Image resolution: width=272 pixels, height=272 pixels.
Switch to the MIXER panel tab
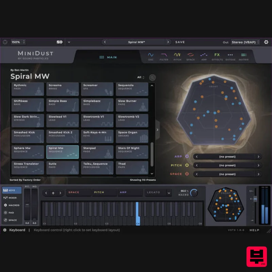coord(12,198)
